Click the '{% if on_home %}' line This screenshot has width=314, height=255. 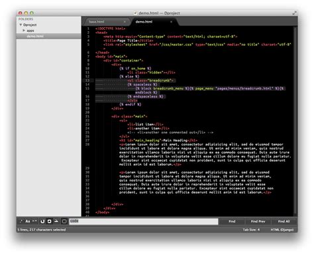point(135,68)
